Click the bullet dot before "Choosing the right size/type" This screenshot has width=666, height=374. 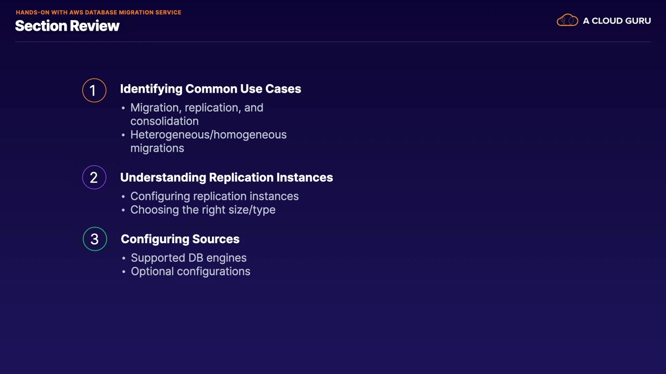(123, 210)
